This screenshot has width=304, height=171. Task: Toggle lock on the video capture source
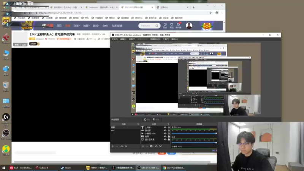tap(169, 136)
